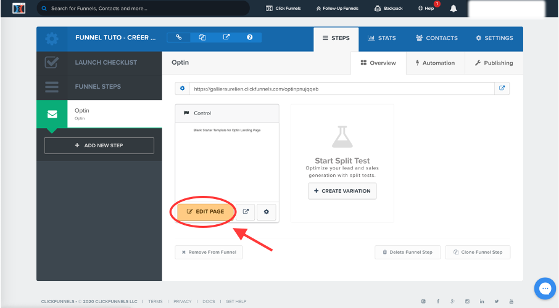This screenshot has width=559, height=308.
Task: Open the funnel in new window icon
Action: point(226,38)
